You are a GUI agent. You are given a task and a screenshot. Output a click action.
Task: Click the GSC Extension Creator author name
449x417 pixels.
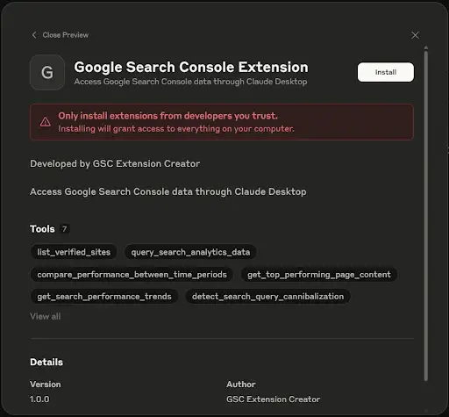[x=273, y=399]
